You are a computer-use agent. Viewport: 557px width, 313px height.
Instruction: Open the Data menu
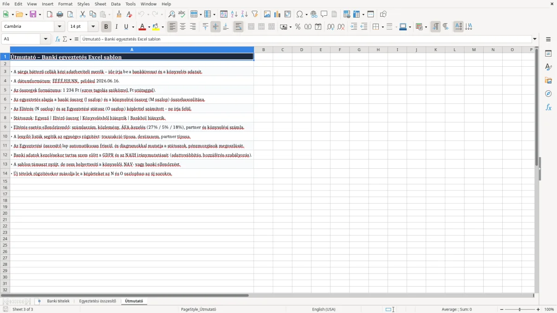(x=116, y=4)
